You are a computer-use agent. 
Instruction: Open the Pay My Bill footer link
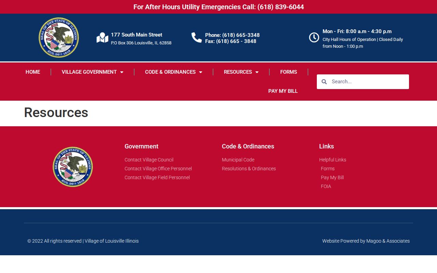332,177
